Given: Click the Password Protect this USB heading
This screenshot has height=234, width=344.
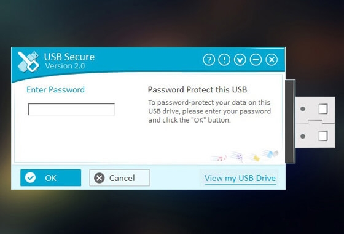Looking at the screenshot, I should pyautogui.click(x=197, y=90).
